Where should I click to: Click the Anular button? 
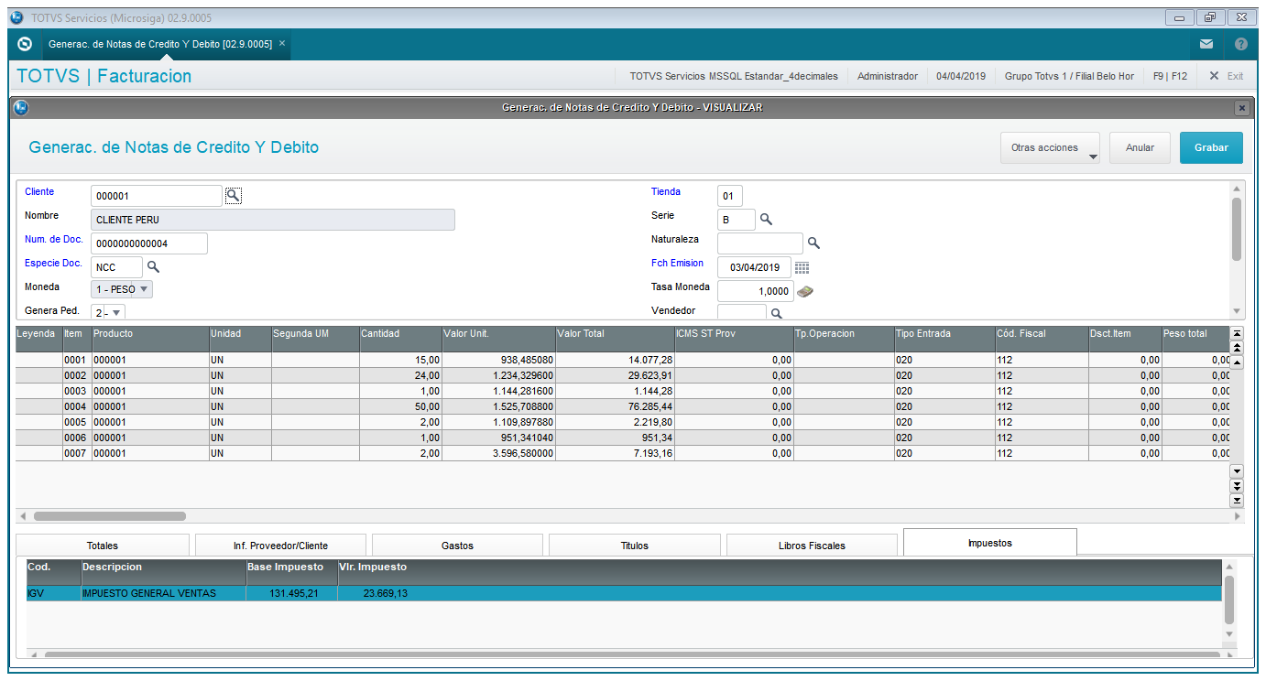point(1140,147)
